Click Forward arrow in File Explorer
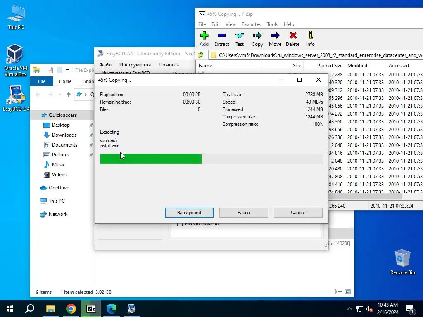423x317 pixels. (x=50, y=95)
